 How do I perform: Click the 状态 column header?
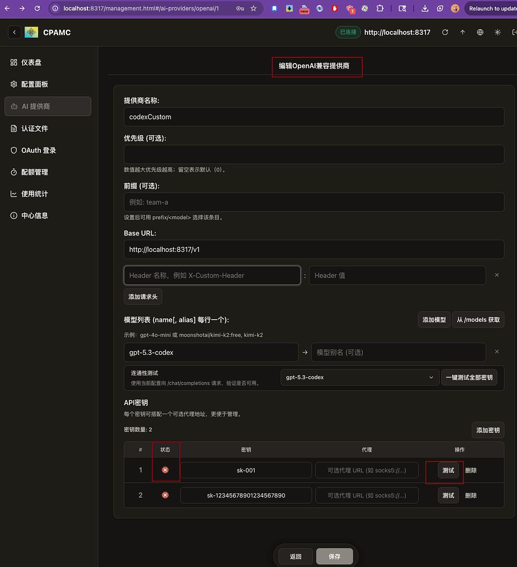165,450
